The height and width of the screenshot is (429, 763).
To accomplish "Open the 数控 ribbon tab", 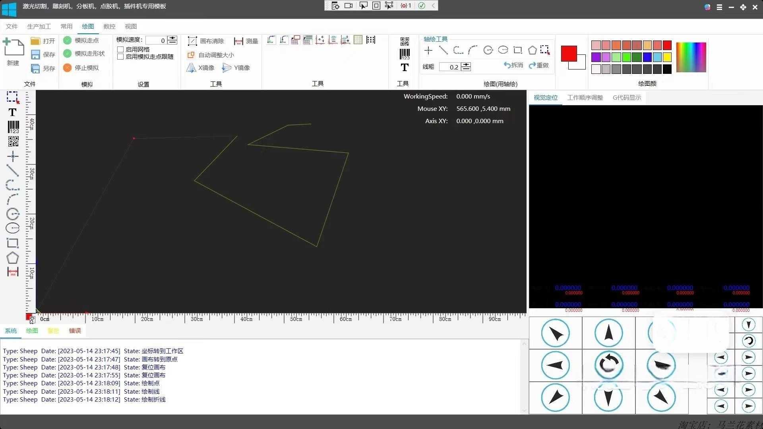I will (x=109, y=26).
